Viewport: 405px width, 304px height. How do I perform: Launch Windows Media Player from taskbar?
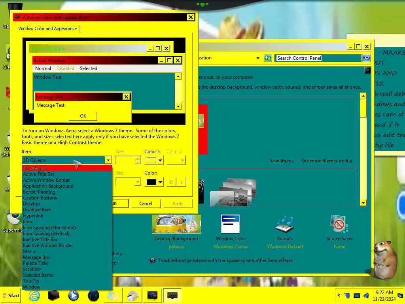[73, 295]
